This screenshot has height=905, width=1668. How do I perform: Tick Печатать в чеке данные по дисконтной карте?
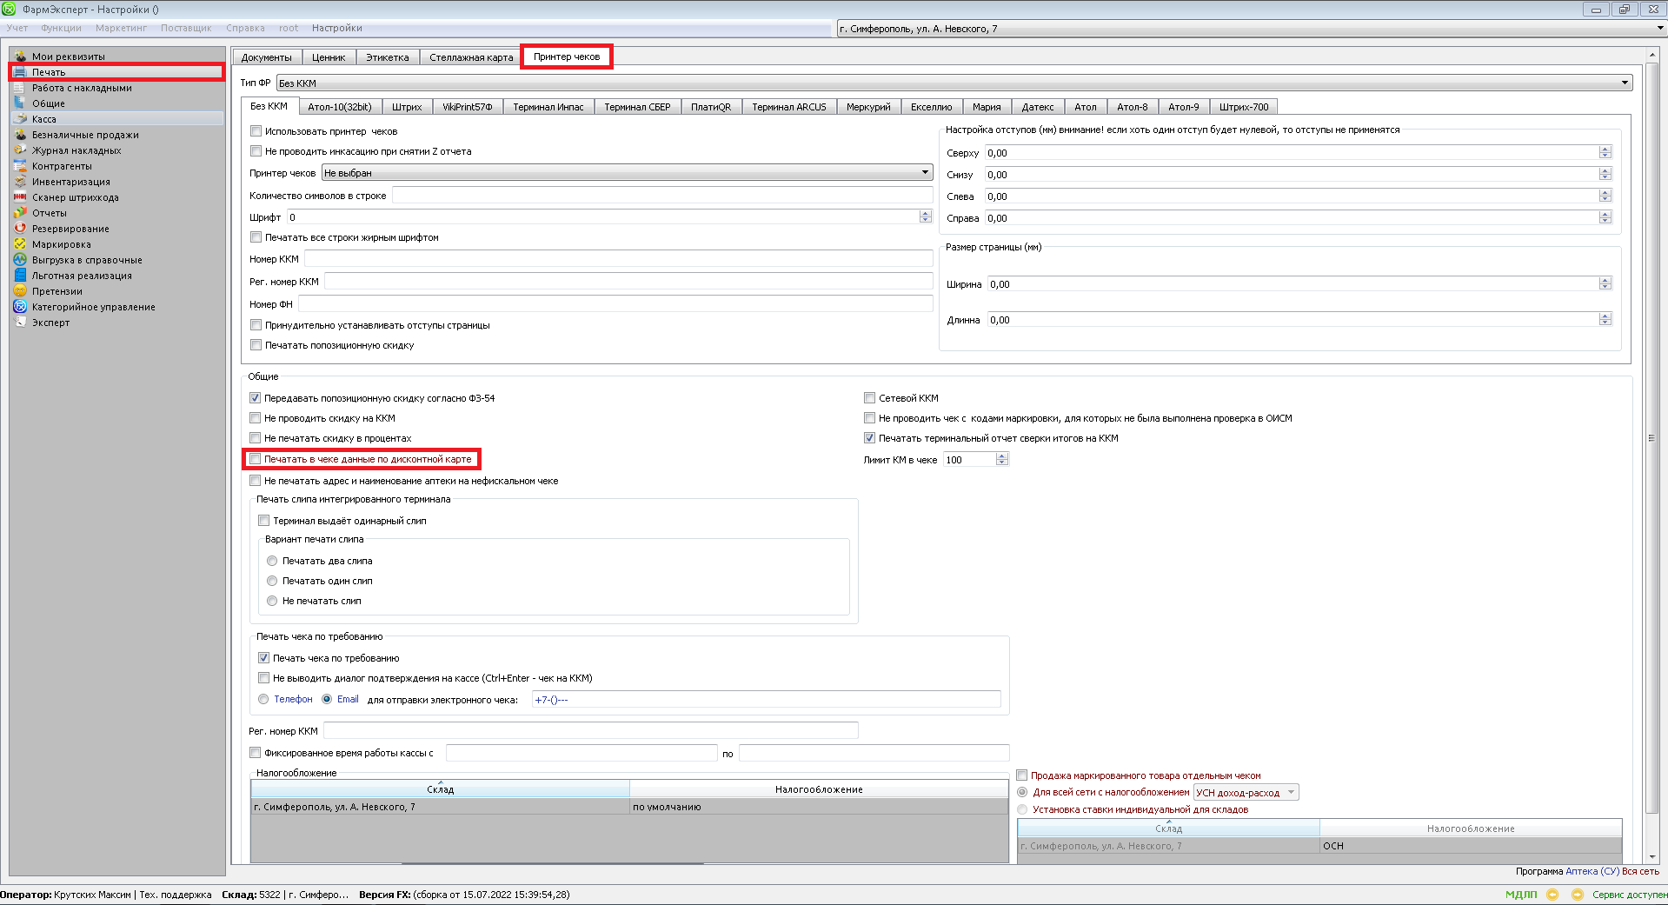click(256, 459)
